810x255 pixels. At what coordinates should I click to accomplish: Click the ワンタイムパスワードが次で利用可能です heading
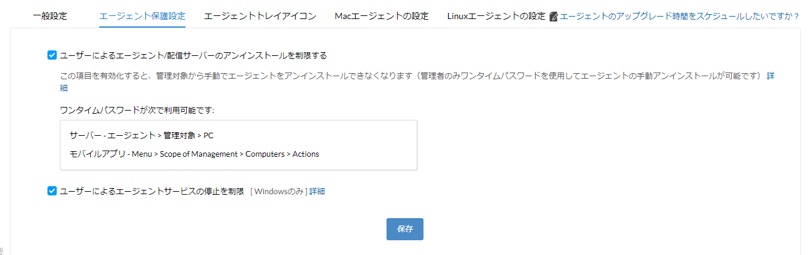[x=137, y=110]
